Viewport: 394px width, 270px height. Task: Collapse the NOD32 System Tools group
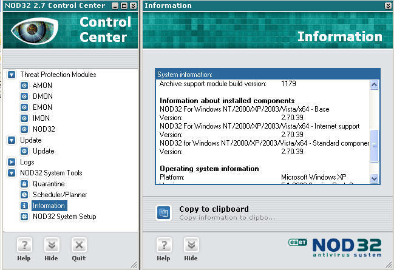point(12,173)
